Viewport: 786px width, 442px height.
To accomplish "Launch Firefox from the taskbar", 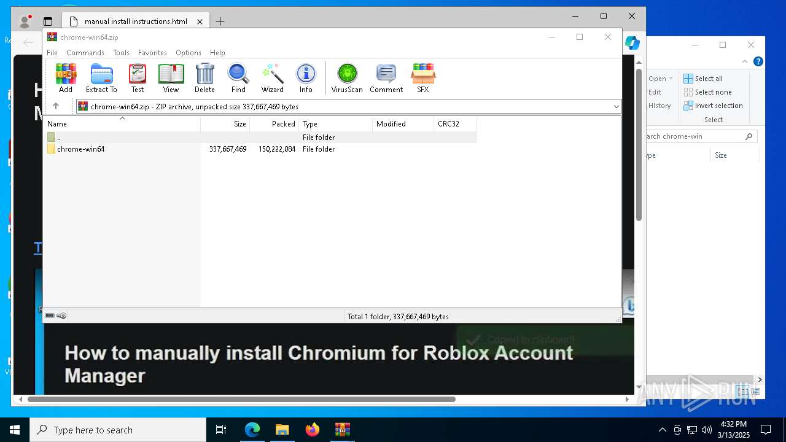I will [313, 430].
